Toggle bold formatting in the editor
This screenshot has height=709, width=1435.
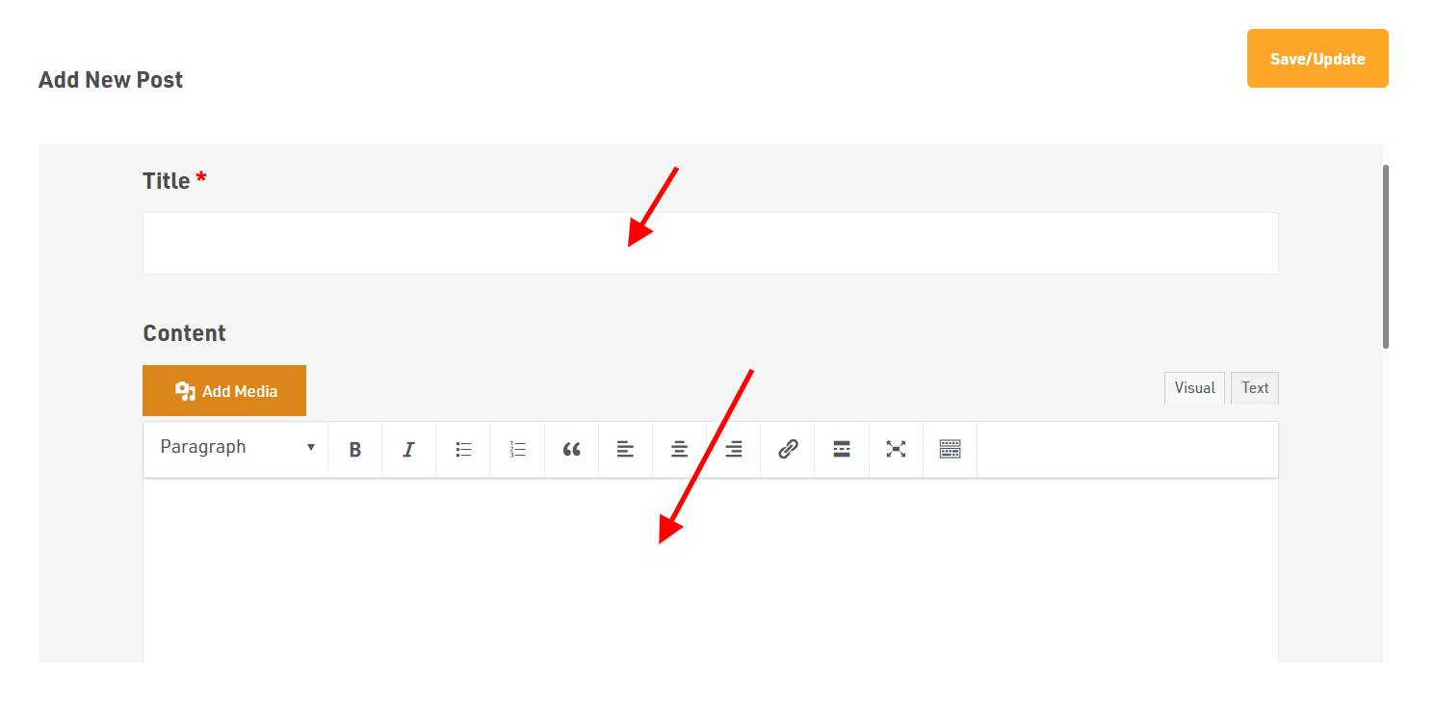pos(355,449)
